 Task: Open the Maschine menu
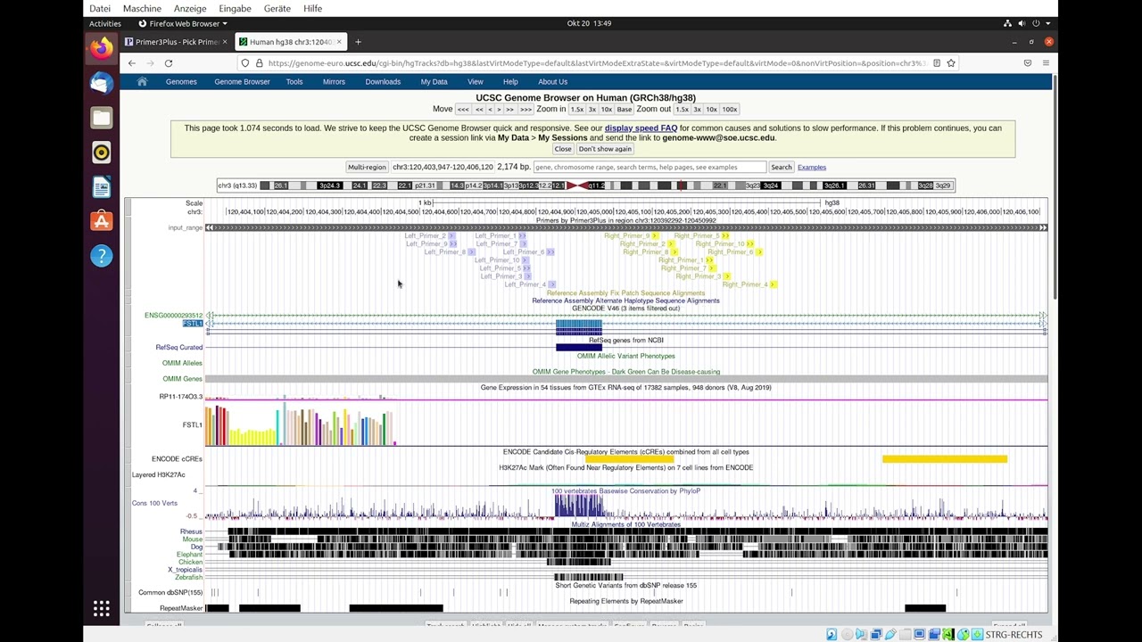(142, 8)
